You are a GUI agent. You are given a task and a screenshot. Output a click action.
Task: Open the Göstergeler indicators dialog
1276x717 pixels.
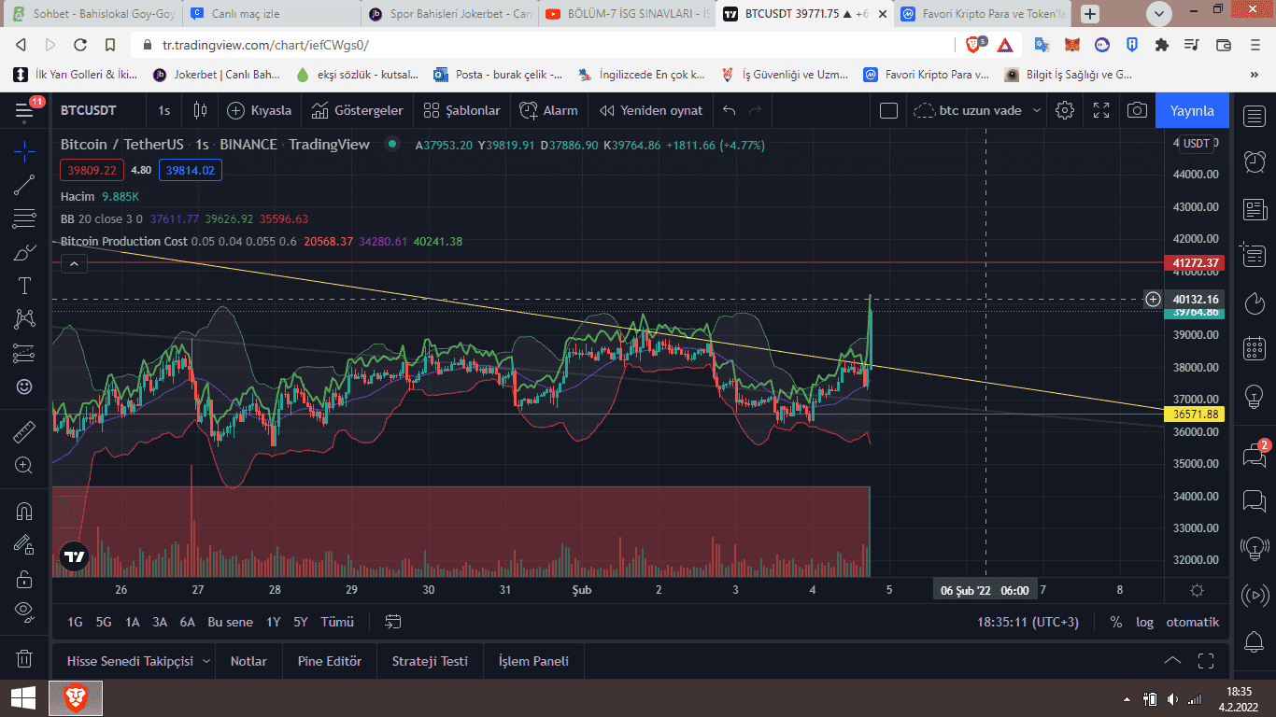358,110
